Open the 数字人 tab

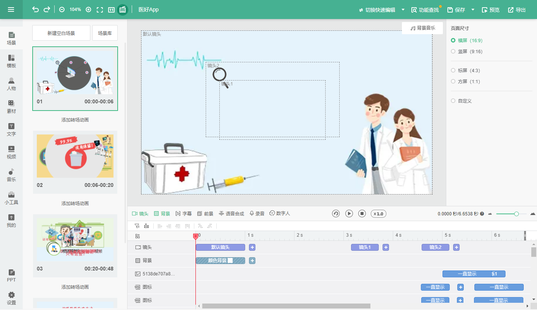click(280, 214)
